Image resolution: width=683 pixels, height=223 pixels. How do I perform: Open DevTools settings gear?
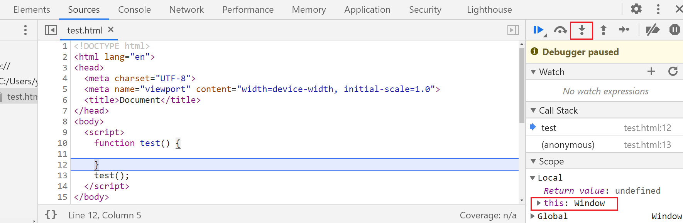point(636,9)
